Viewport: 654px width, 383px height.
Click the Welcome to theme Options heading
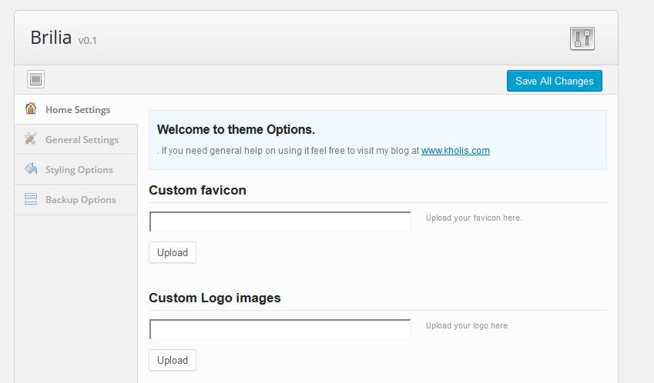(x=236, y=129)
